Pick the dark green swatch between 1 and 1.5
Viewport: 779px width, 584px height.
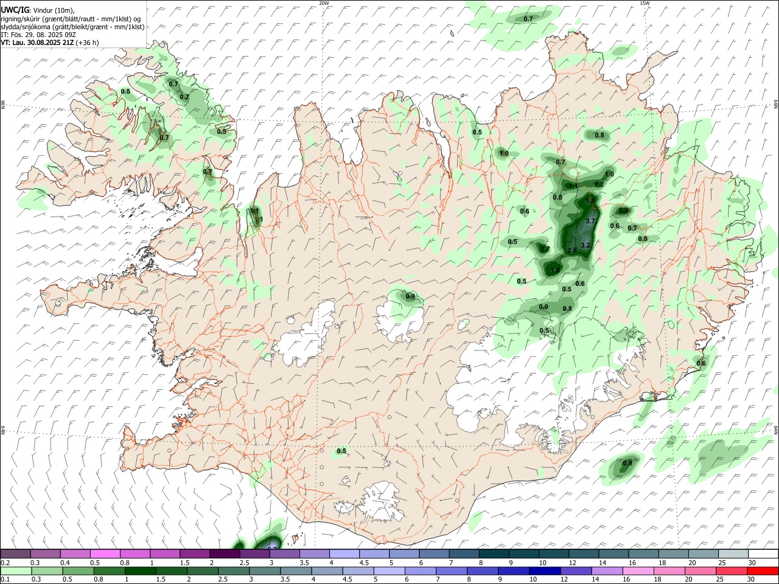141,571
